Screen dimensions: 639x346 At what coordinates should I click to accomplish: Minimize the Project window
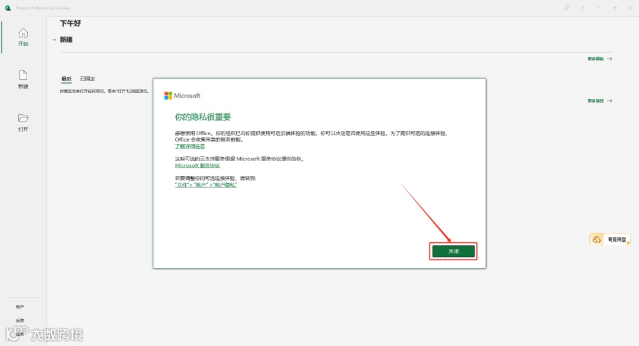pyautogui.click(x=599, y=8)
